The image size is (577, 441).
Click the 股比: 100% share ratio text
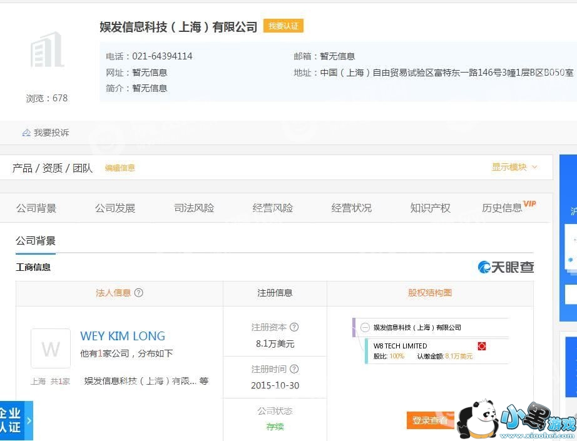pos(389,356)
